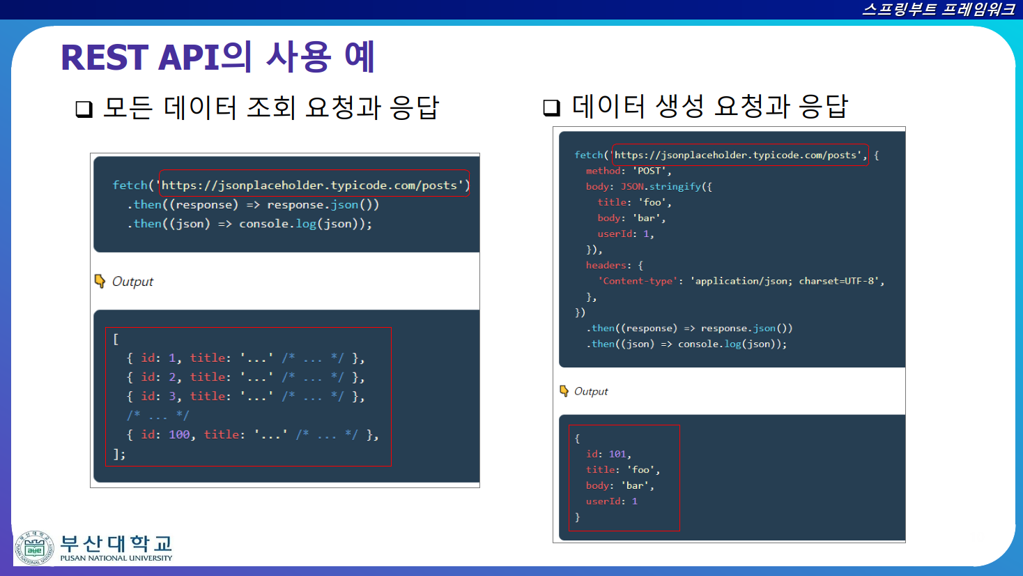Screen dimensions: 1023x576
Task: Click id: 101 in the response output
Action: pyautogui.click(x=608, y=454)
